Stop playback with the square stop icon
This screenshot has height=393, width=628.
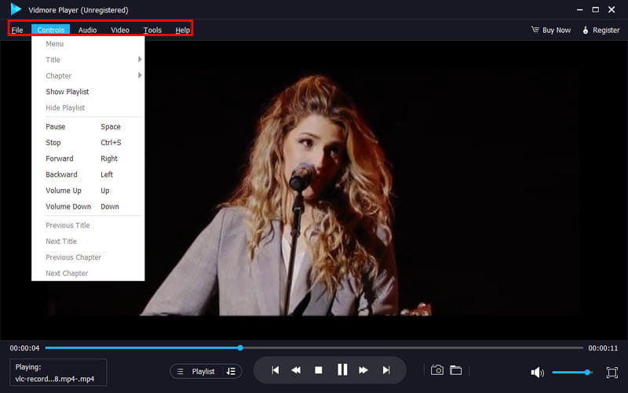[x=319, y=370]
